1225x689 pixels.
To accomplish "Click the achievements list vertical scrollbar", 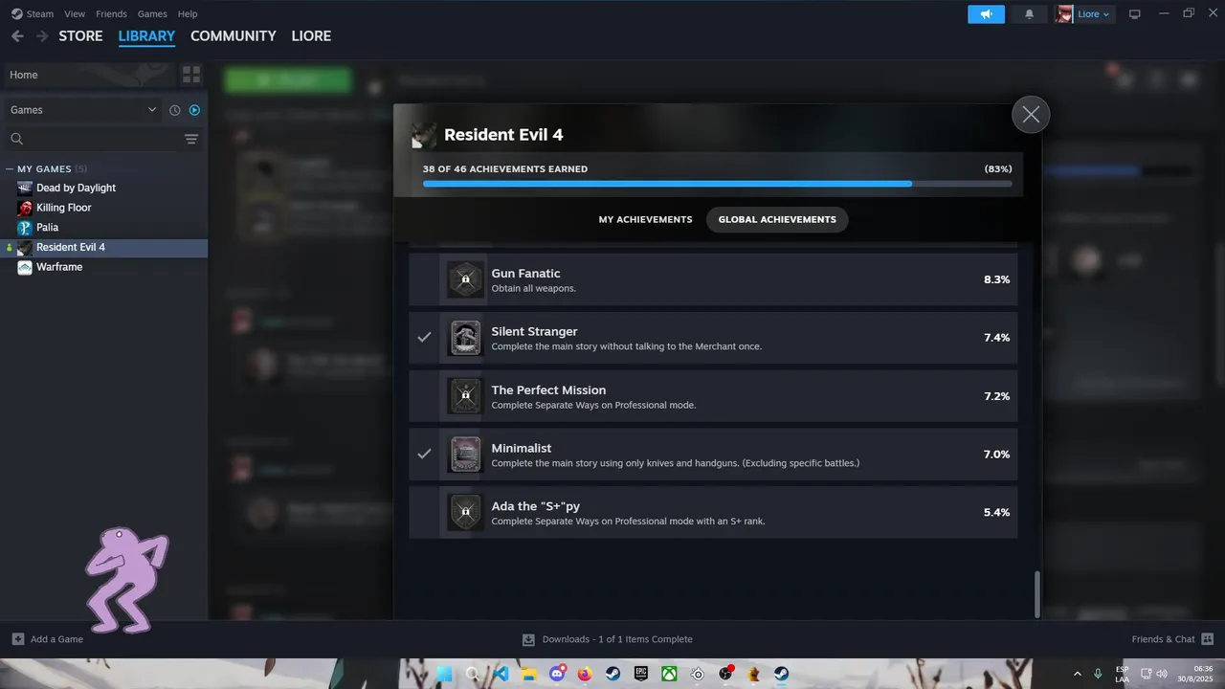I will point(1036,594).
